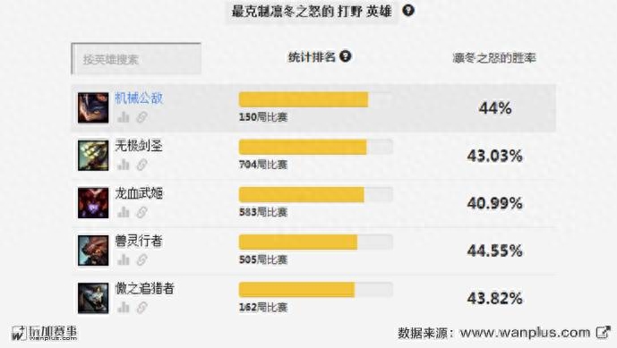Image resolution: width=617 pixels, height=348 pixels.
Task: Sort by 凛冬之怒的胜率 column header
Action: [494, 58]
